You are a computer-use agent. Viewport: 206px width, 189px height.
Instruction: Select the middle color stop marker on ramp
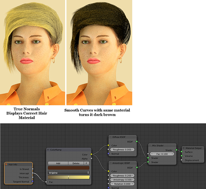pos(68,177)
